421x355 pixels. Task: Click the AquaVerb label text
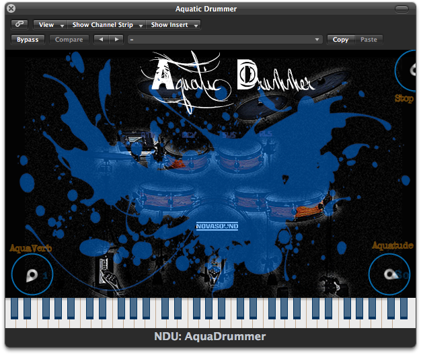(31, 248)
